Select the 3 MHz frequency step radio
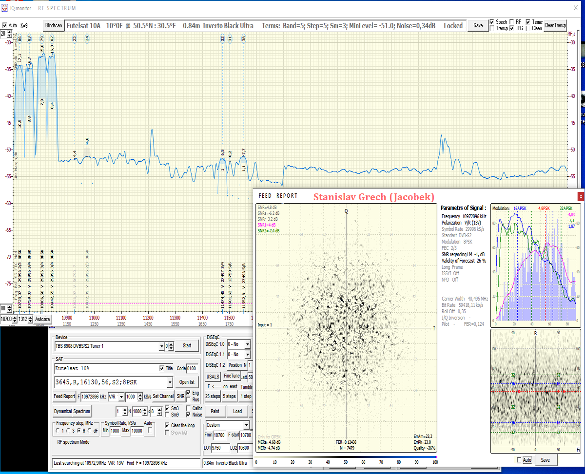585x474 pixels. point(69,431)
